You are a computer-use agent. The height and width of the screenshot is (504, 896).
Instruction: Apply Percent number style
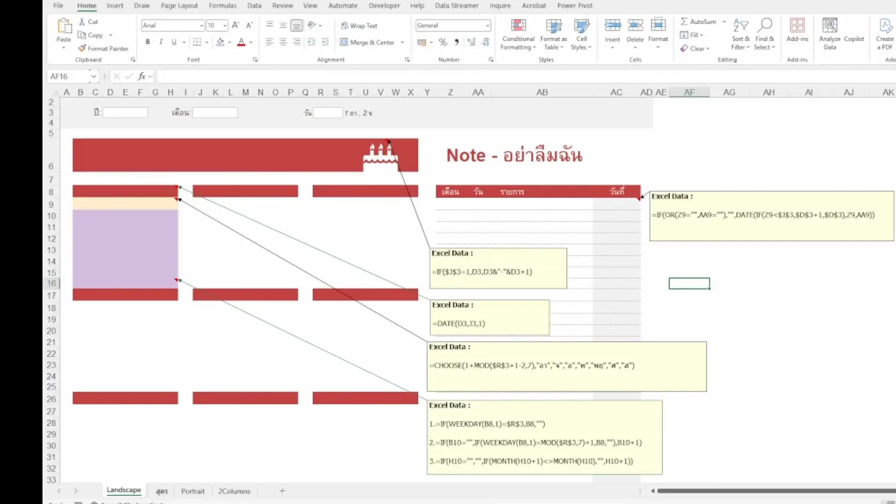click(x=442, y=42)
